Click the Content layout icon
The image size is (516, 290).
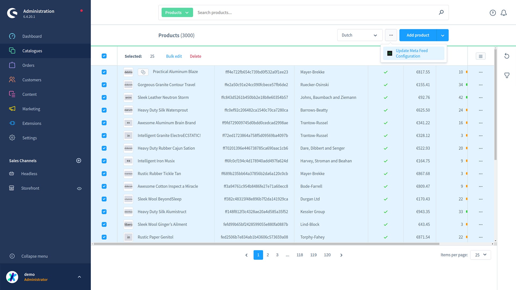pos(12,94)
